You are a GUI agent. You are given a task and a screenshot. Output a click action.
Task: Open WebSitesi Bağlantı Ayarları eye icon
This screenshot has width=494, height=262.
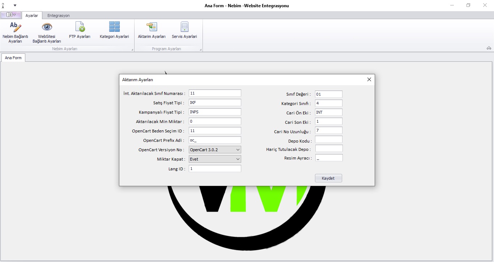tap(47, 27)
